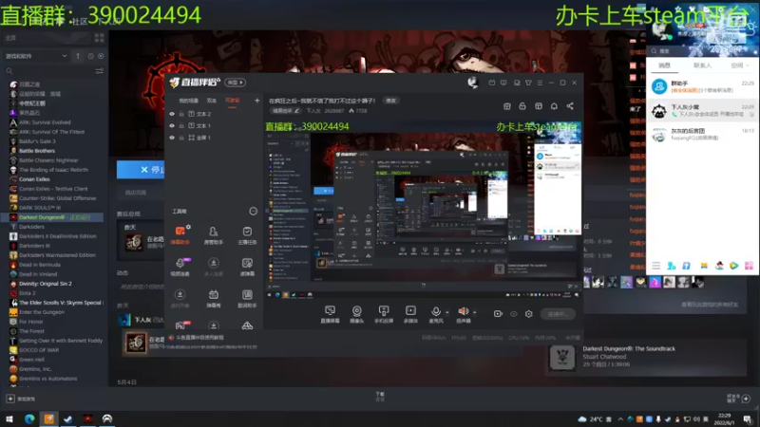Open Microsoft Edge from the taskbar
Screen dimensions: 760x427
point(29,418)
